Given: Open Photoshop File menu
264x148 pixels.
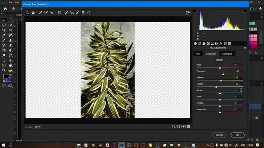Looking at the screenshot, I should (x=11, y=2).
